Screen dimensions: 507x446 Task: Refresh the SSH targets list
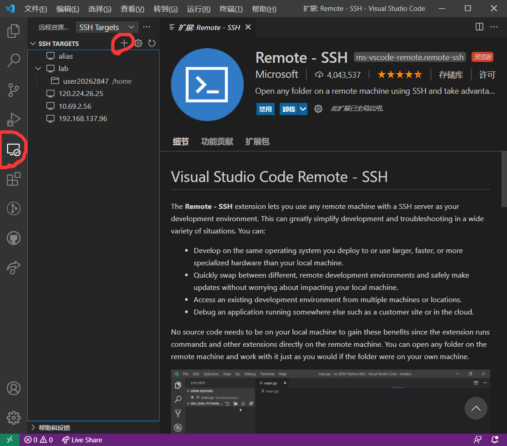(152, 43)
